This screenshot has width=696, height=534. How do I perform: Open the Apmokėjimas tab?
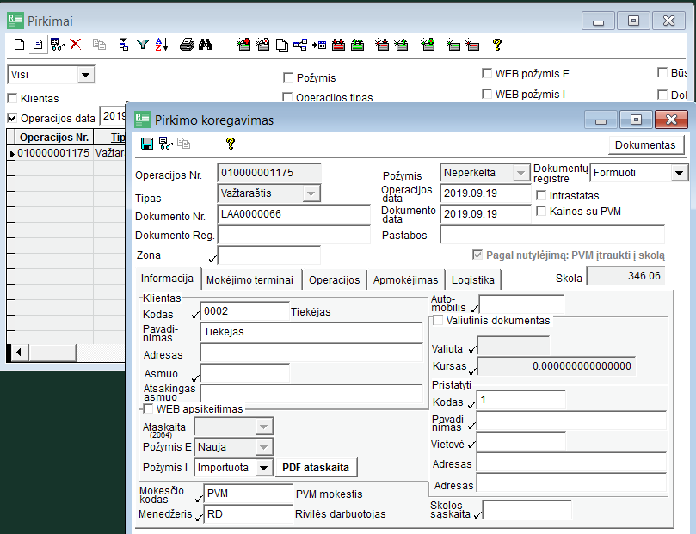[x=406, y=279]
